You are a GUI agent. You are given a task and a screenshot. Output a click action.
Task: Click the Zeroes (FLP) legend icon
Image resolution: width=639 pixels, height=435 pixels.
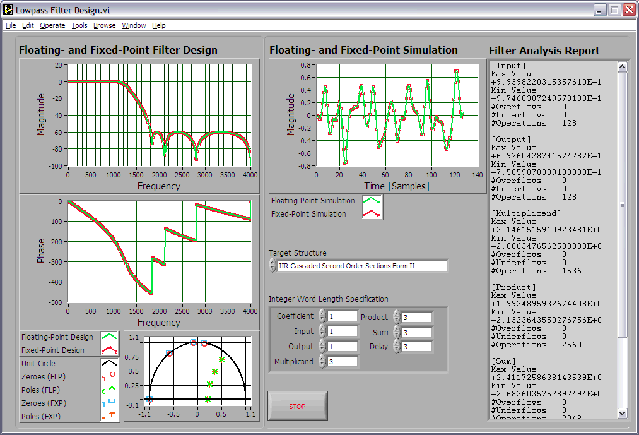coord(110,377)
